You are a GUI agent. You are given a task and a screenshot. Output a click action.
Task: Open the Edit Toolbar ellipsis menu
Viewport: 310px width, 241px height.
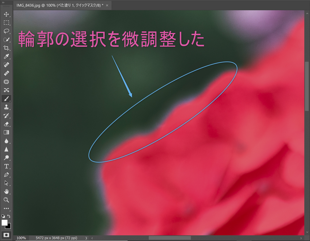(6, 208)
